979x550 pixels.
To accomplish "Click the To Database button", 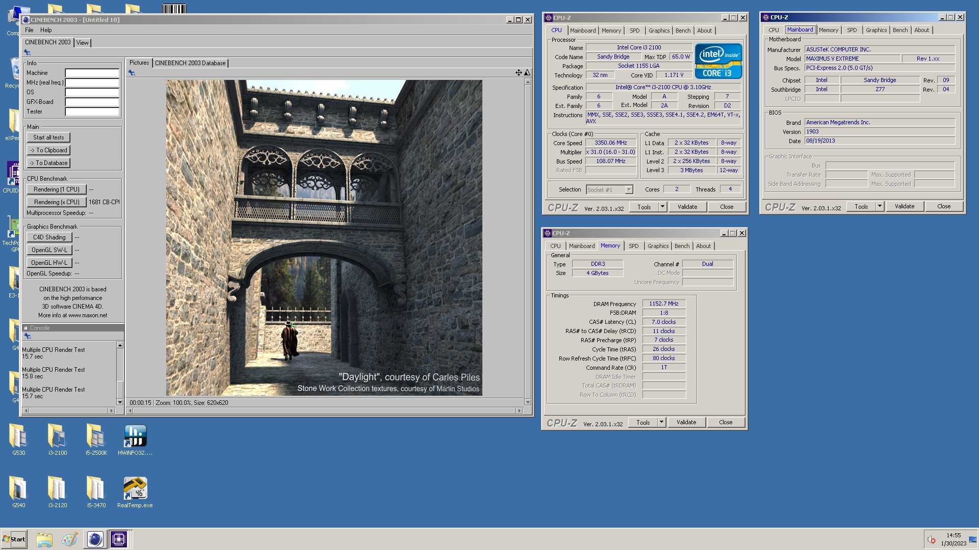I will (x=48, y=163).
